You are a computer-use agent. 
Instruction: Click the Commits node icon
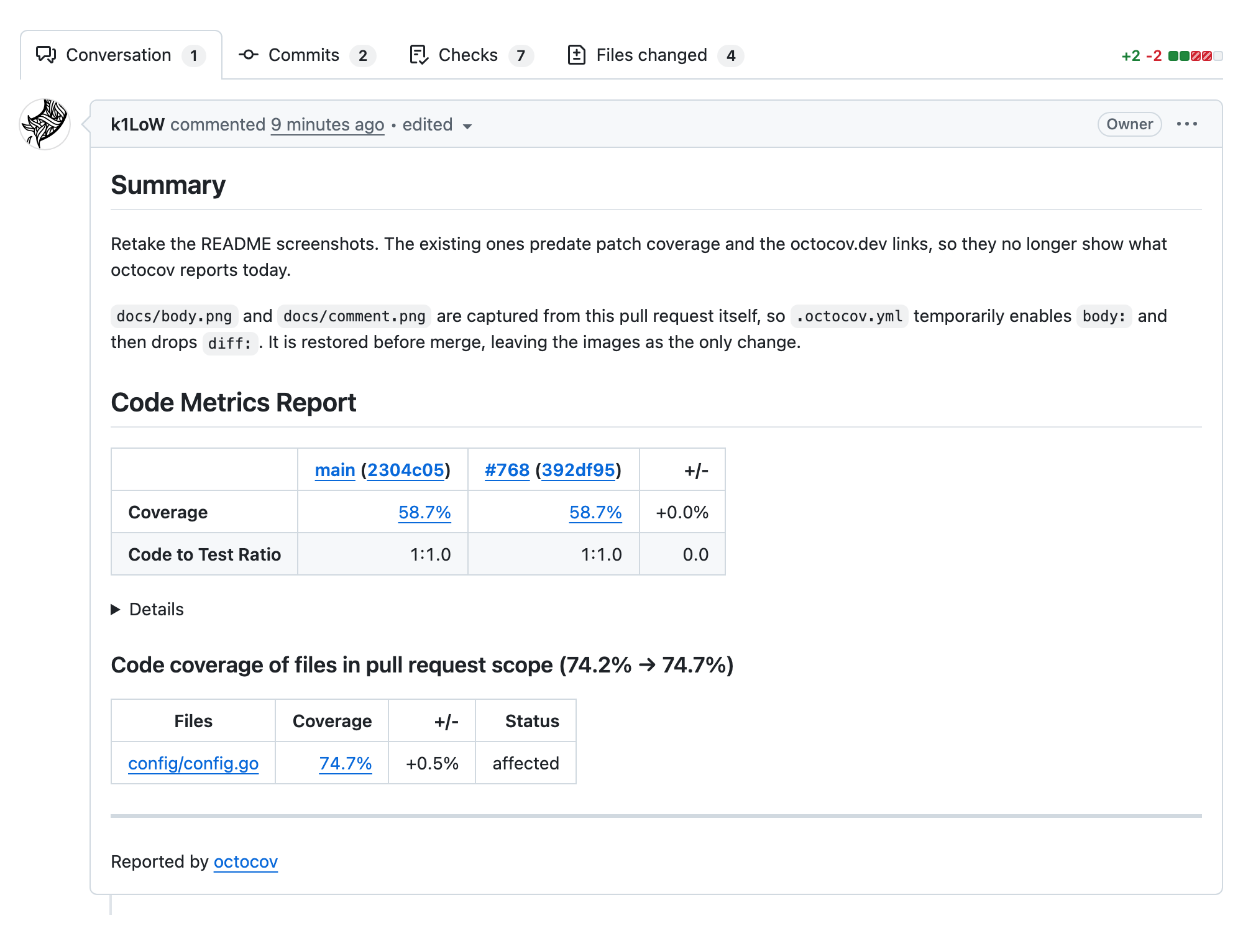pyautogui.click(x=249, y=55)
